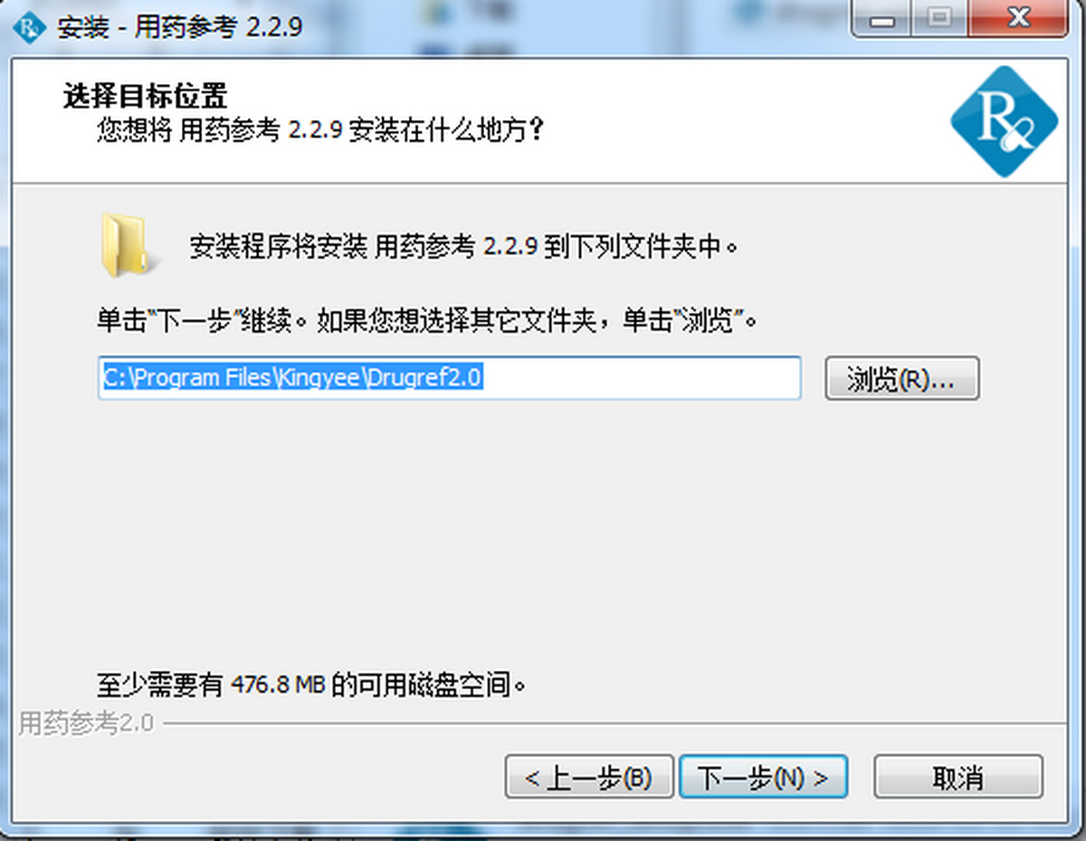Viewport: 1086px width, 841px height.
Task: Continue with the 下一步(N) button
Action: pos(764,777)
